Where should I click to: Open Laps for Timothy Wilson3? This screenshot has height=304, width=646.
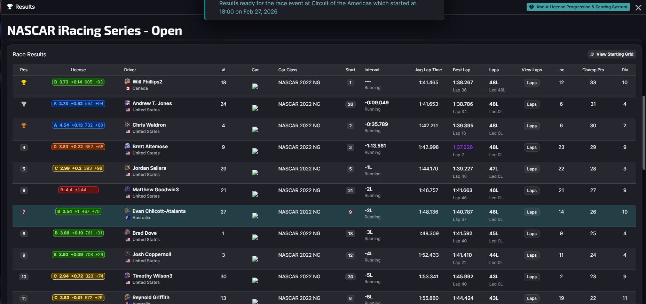point(531,277)
